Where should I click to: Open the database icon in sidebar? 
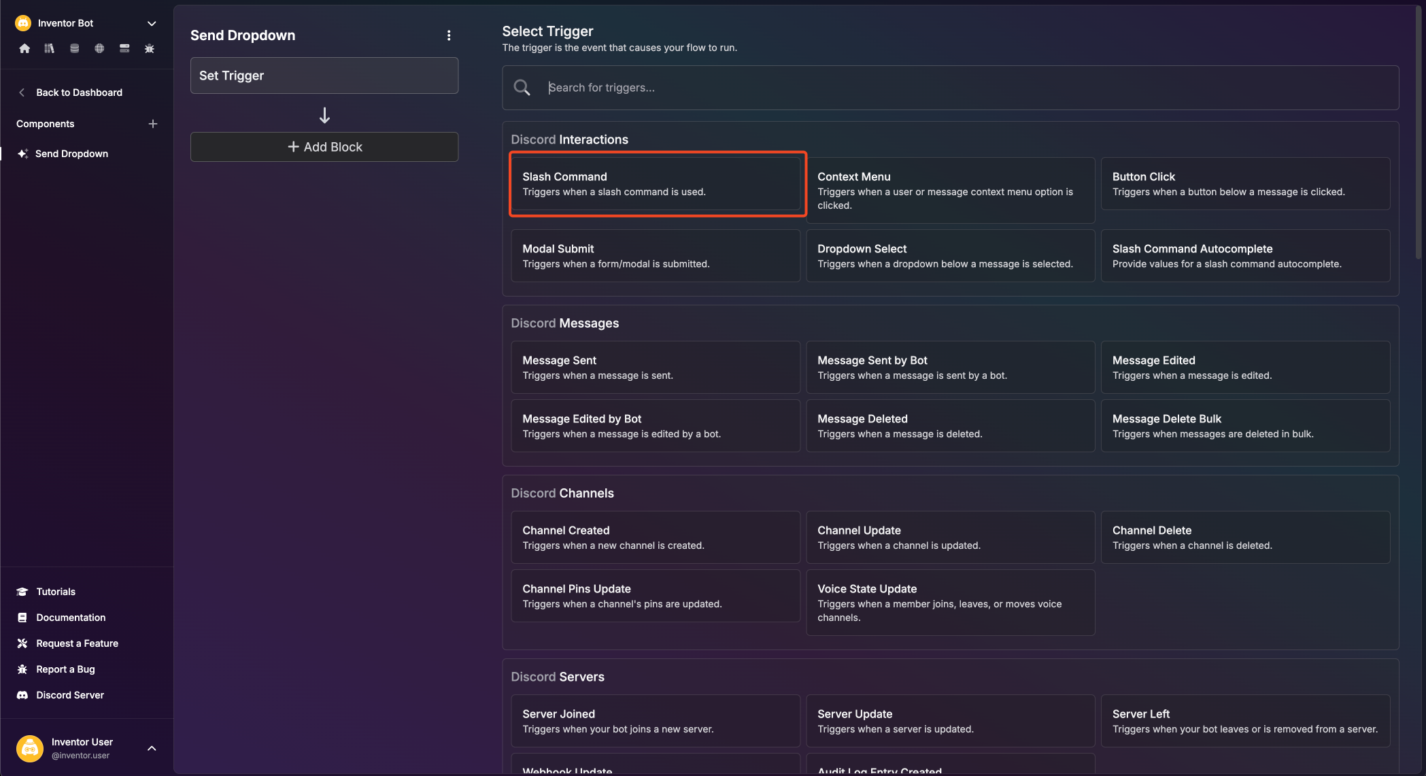point(75,48)
